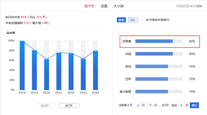Click the 60% axis label
Viewport: 207px width, 115px height.
point(12,60)
